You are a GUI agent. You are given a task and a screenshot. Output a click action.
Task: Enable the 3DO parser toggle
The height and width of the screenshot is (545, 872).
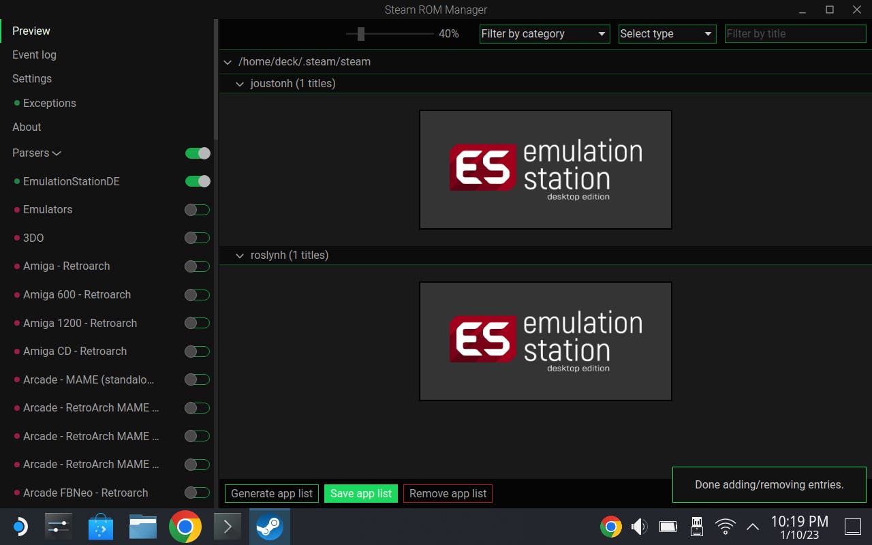pos(198,238)
